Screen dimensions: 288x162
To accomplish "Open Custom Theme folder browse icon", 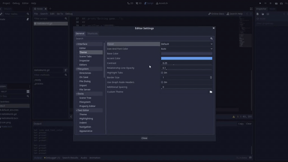I will point(211,92).
